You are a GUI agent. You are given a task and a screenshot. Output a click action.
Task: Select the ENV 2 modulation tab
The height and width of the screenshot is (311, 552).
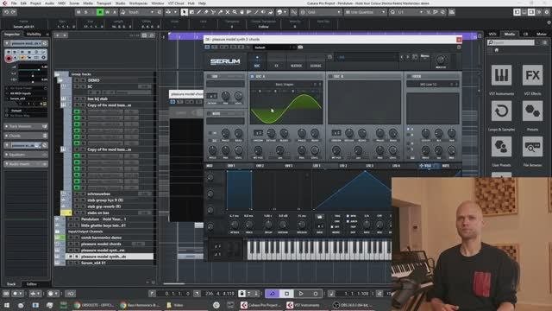[260, 165]
